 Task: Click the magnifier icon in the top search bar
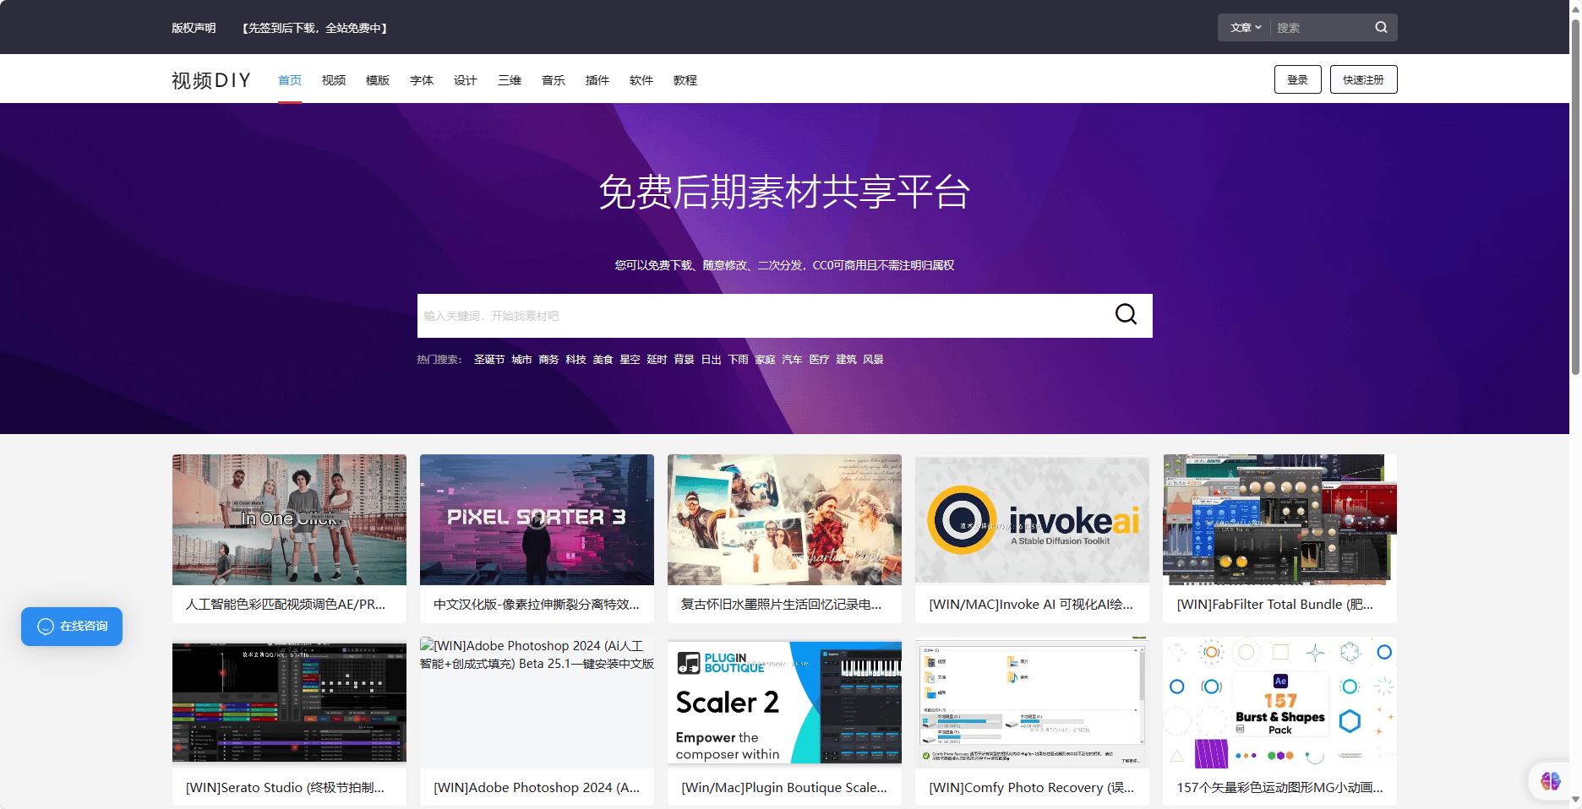[x=1381, y=27]
